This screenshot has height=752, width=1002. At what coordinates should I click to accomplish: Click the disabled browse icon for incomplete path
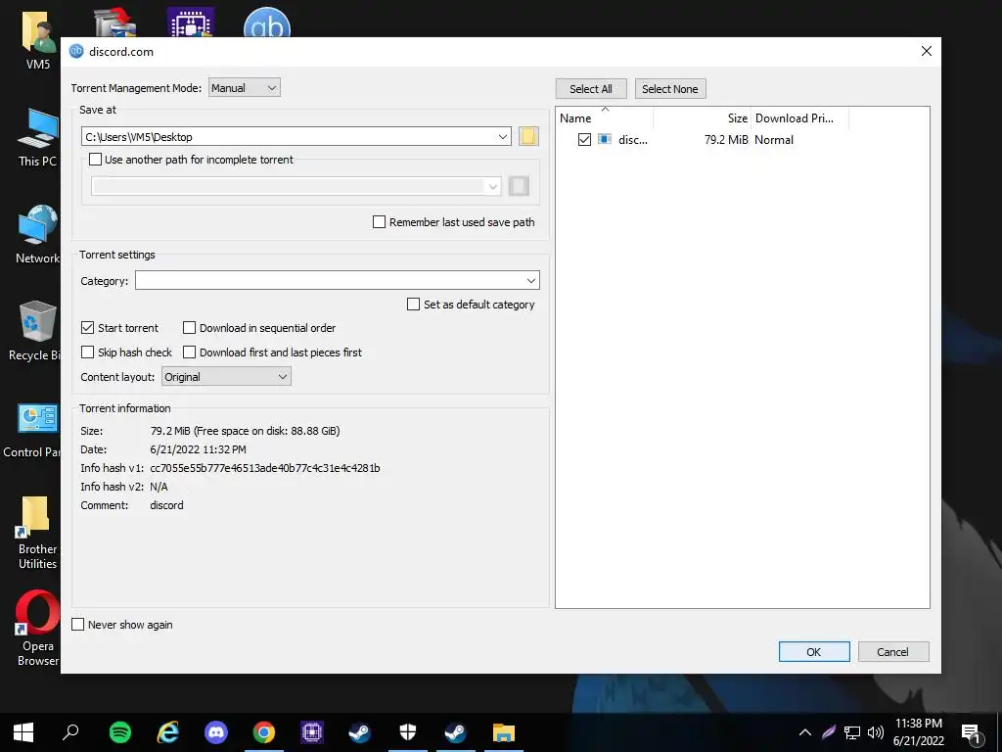click(x=519, y=186)
